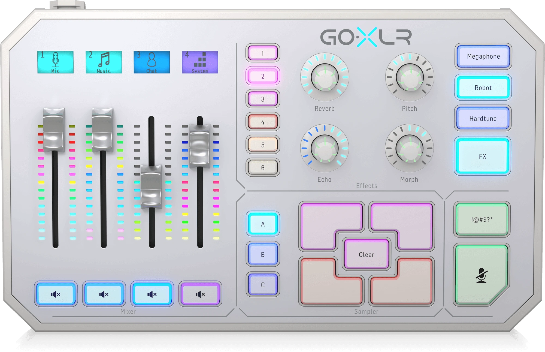Select effects preset 5
Screen dimensions: 545x352
(x=263, y=145)
